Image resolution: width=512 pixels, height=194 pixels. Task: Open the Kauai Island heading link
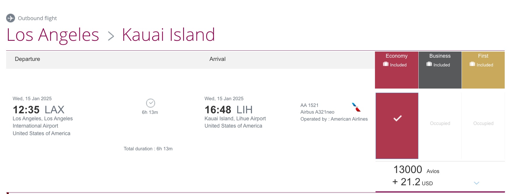pos(168,35)
